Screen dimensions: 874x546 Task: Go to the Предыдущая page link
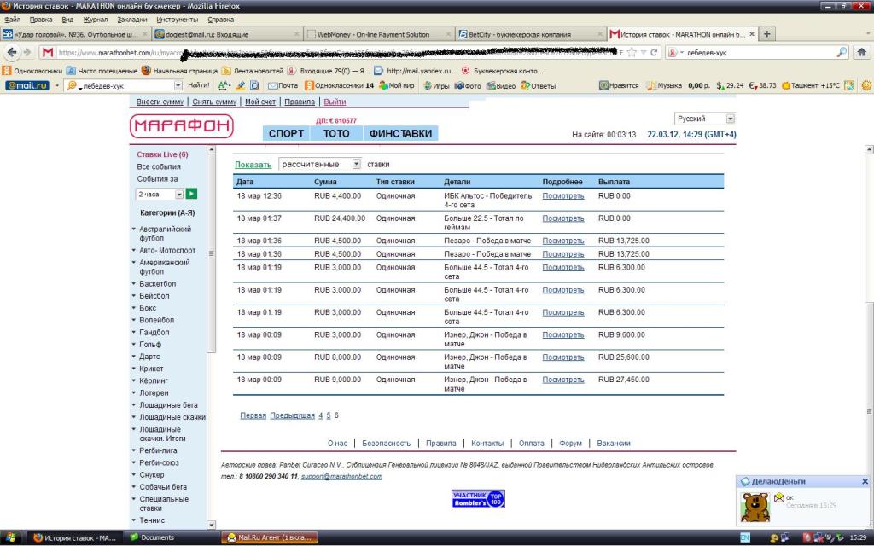tap(292, 415)
